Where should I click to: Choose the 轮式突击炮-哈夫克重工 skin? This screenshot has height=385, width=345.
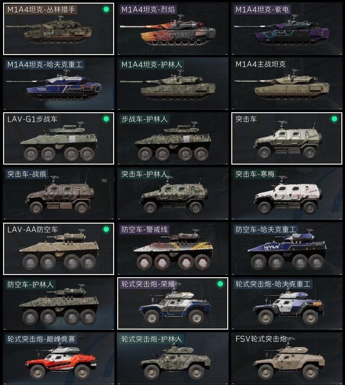tap(287, 303)
